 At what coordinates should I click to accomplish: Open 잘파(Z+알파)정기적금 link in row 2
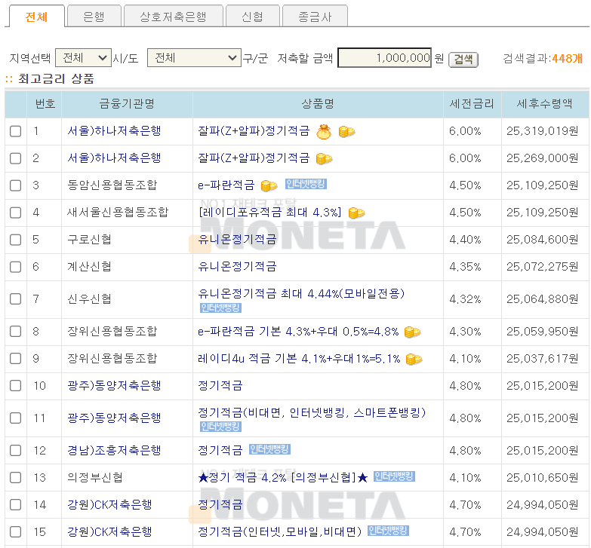coord(254,158)
